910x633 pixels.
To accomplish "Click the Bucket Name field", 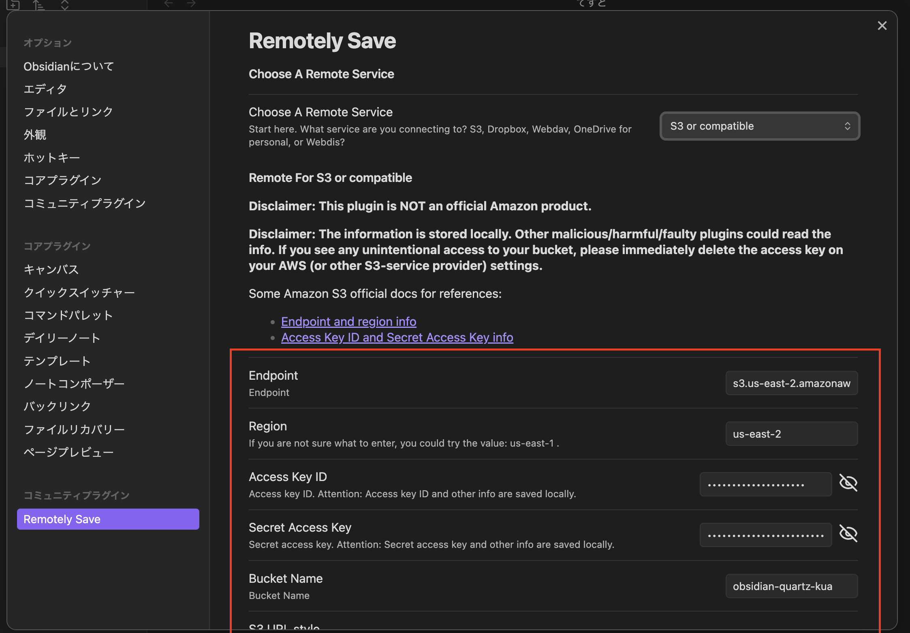I will point(791,586).
